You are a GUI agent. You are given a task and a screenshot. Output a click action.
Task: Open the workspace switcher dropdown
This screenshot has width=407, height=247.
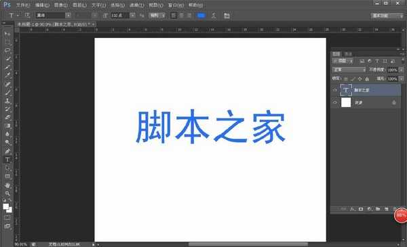coord(387,16)
